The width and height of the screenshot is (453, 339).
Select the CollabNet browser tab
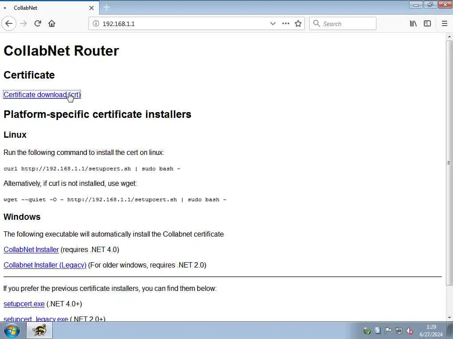pyautogui.click(x=49, y=8)
